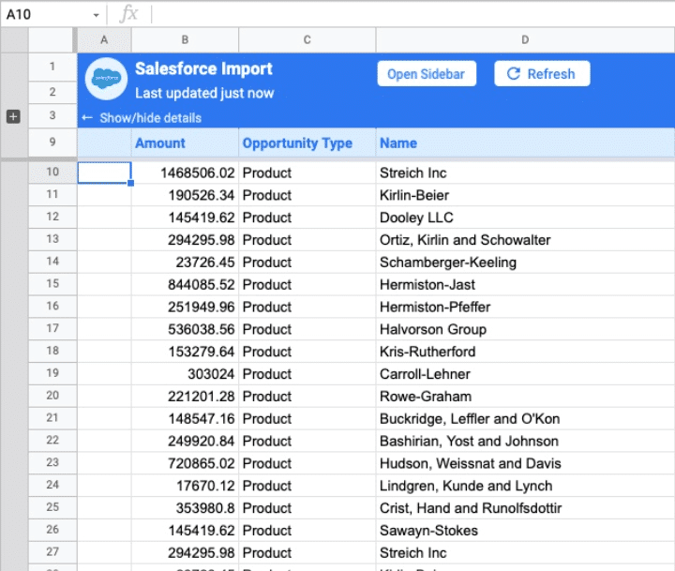Open the Name Box dropdown arrow
The height and width of the screenshot is (571, 675).
click(x=96, y=15)
